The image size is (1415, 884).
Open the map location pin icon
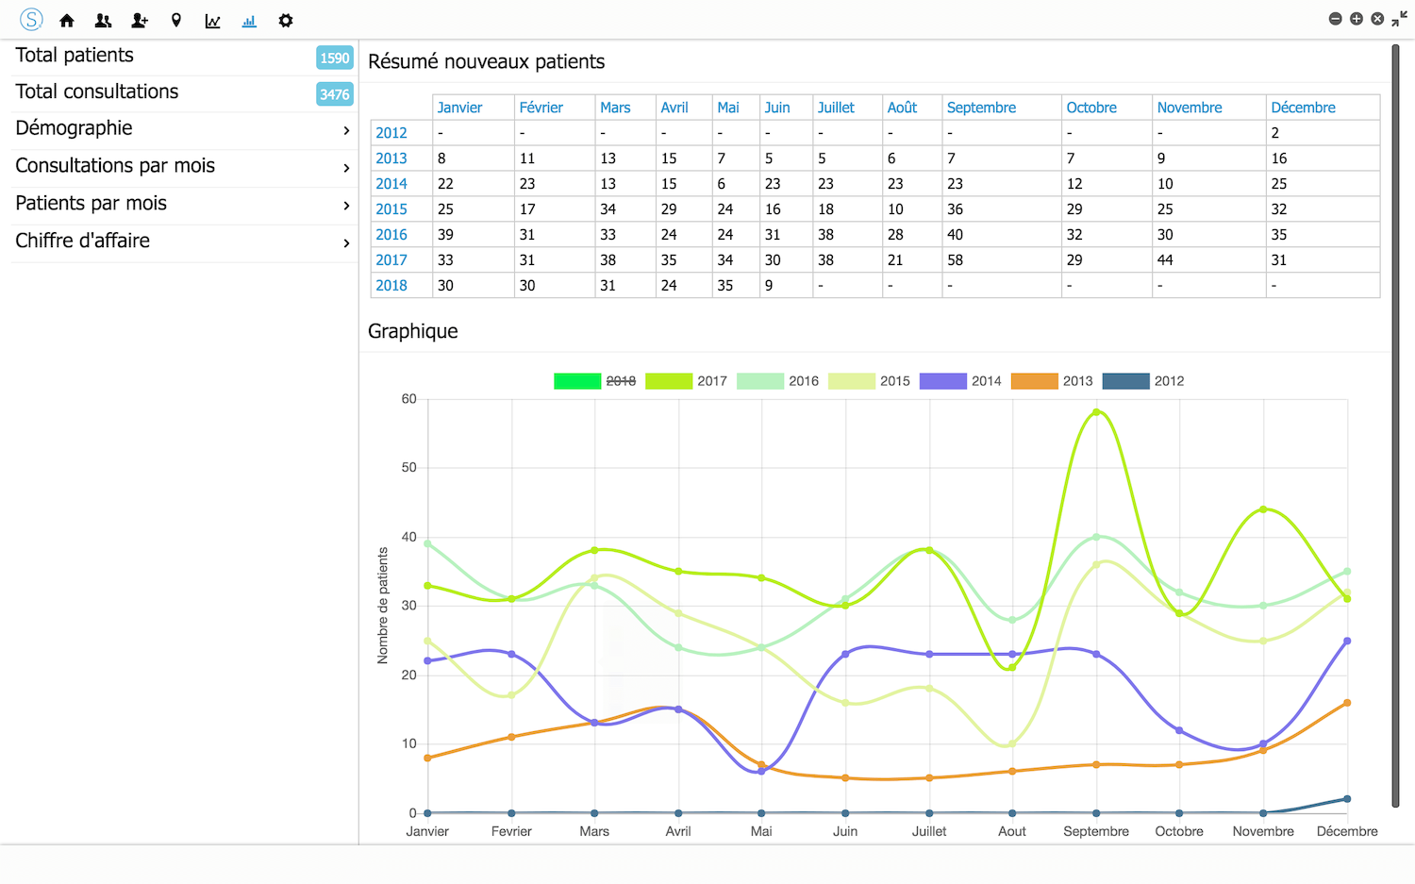pos(176,21)
